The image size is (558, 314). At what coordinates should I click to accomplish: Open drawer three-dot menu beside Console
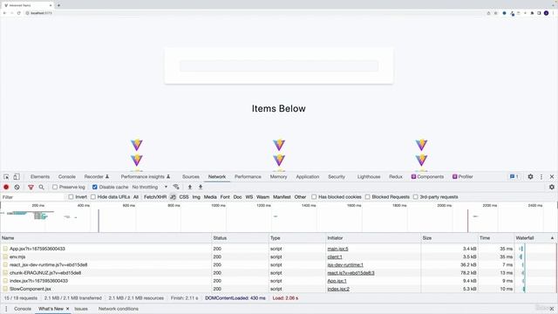(x=6, y=309)
